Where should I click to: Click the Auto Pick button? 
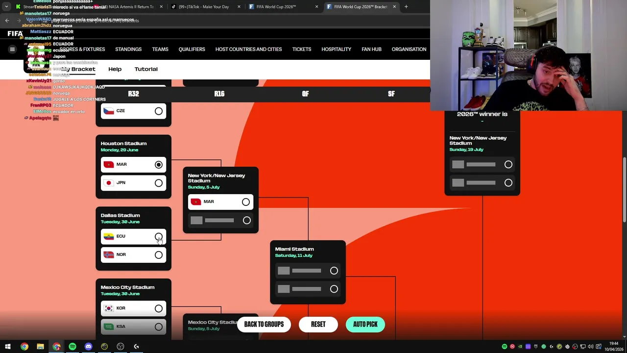pyautogui.click(x=365, y=325)
